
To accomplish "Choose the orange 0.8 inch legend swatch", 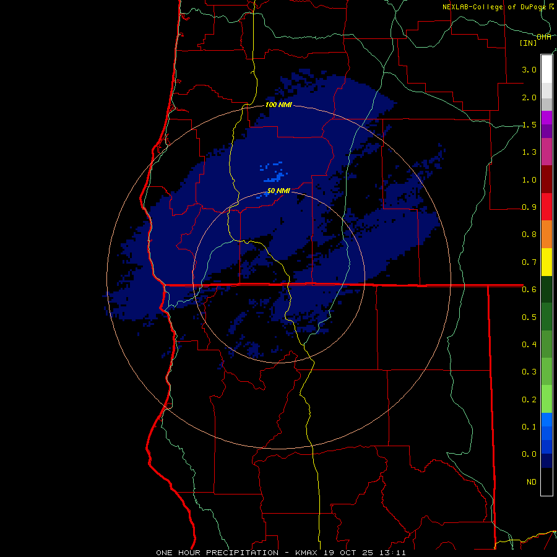I will pos(546,235).
